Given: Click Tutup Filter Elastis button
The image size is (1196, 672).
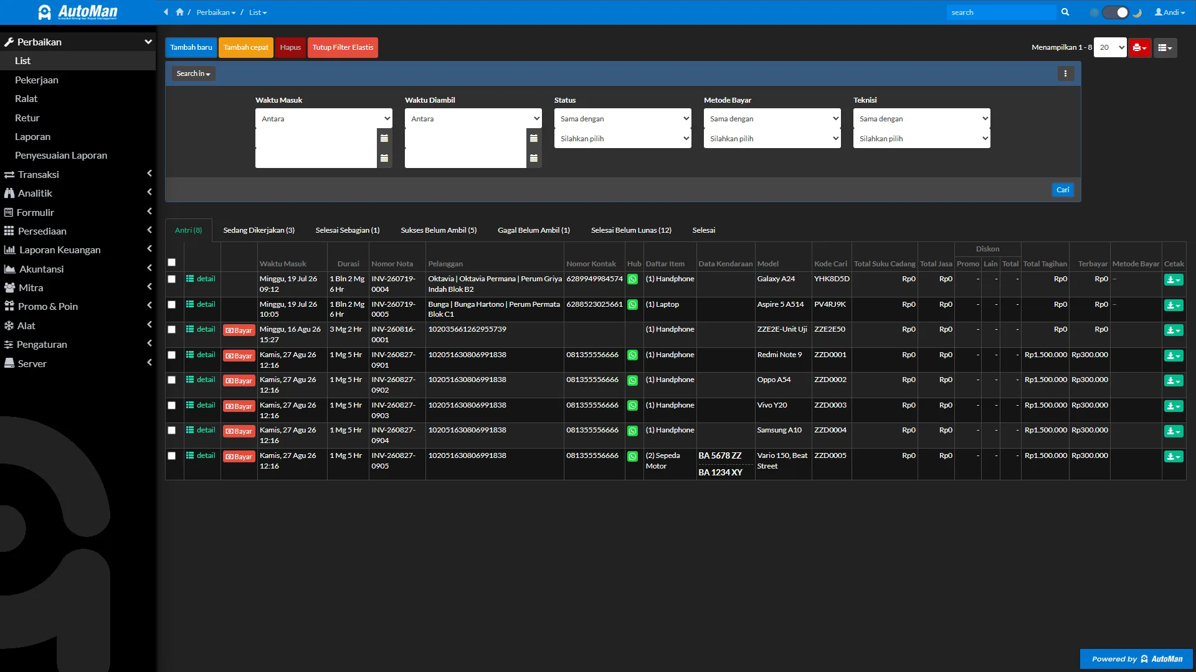Looking at the screenshot, I should click(x=343, y=48).
